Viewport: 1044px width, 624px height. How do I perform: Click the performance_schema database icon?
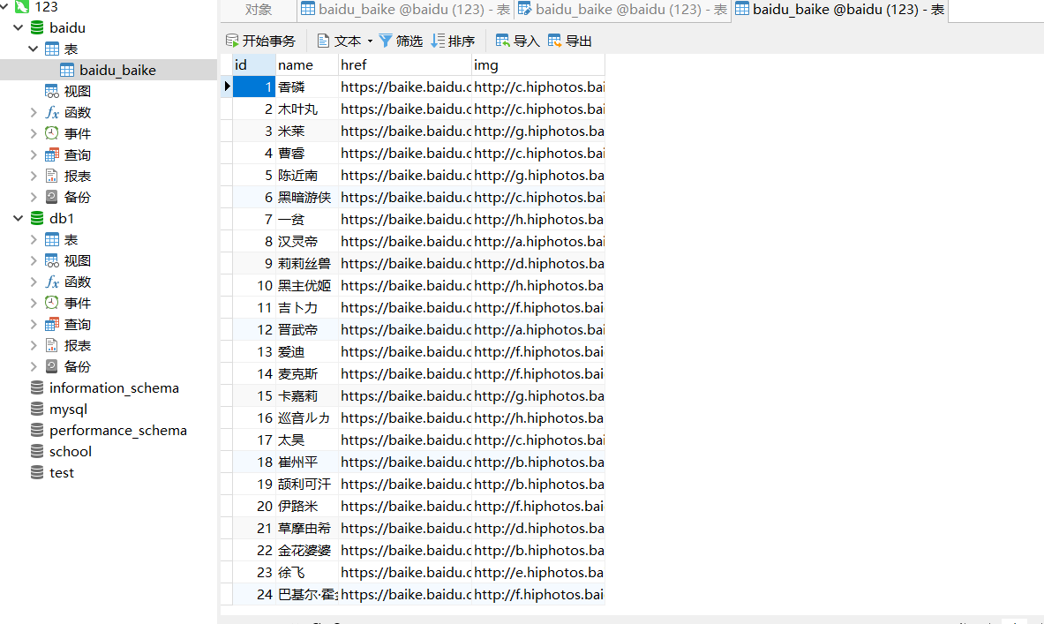click(37, 430)
